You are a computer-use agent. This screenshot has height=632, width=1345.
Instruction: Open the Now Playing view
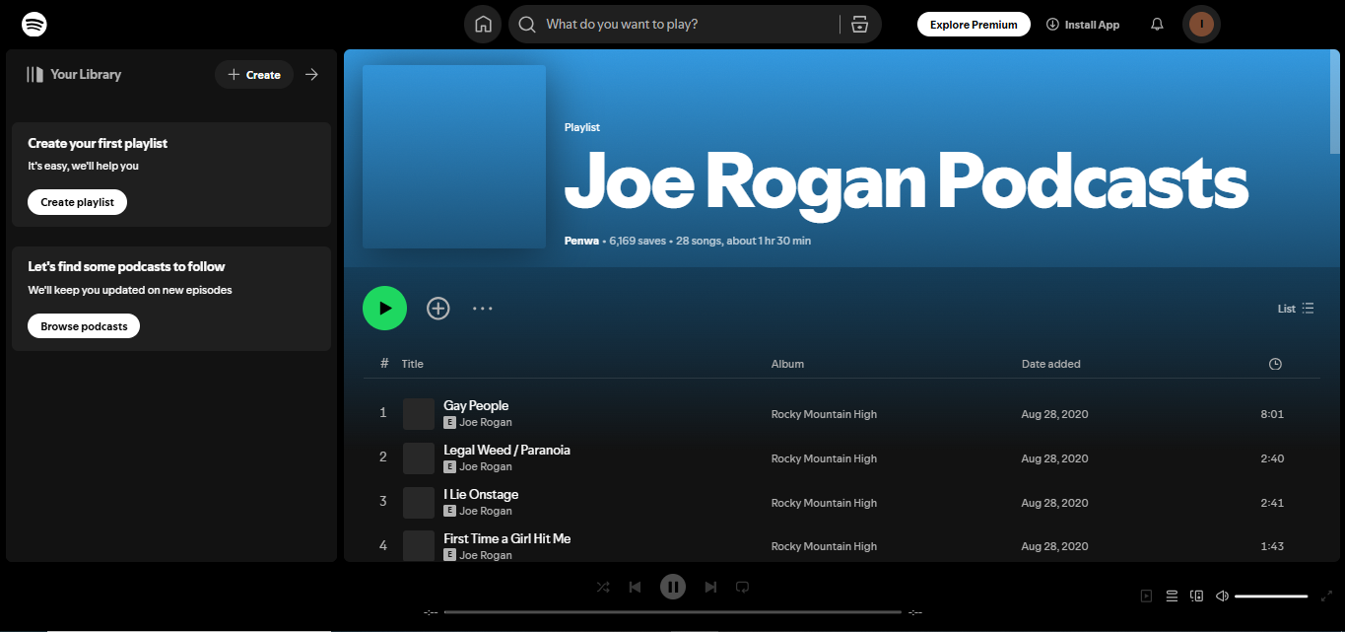click(x=1146, y=596)
